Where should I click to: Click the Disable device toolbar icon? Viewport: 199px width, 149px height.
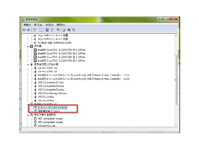tap(74, 30)
